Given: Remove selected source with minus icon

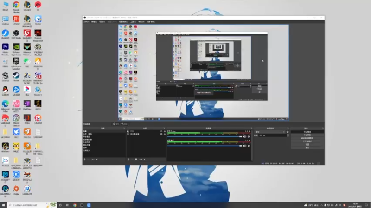Looking at the screenshot, I should pos(132,159).
